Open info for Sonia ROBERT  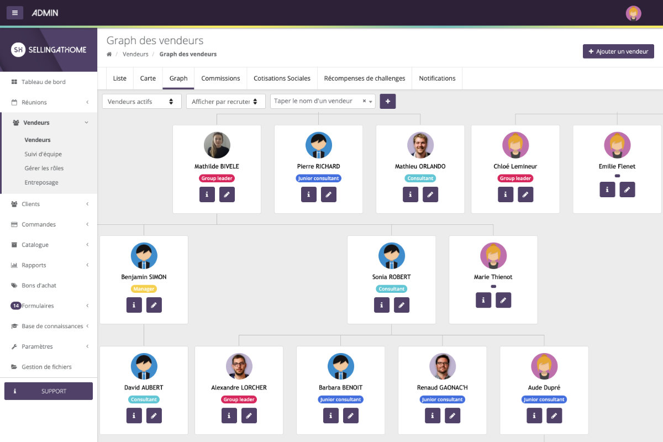coord(382,305)
